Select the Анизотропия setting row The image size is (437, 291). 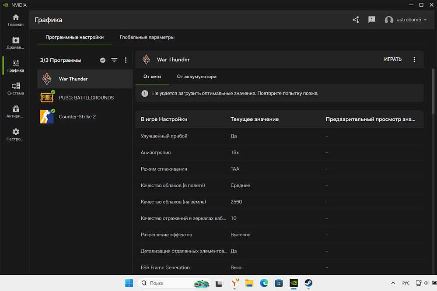pos(280,152)
